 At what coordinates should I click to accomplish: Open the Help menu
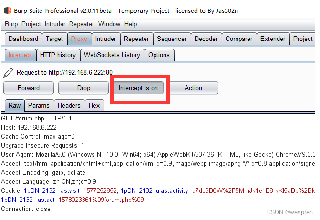(131, 24)
